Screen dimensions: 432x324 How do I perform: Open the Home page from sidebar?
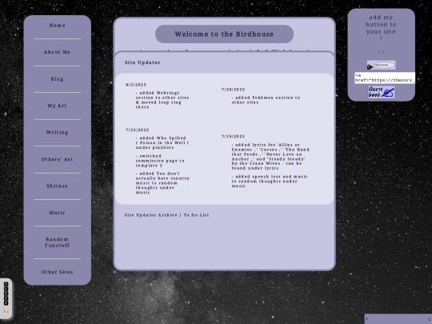point(58,26)
